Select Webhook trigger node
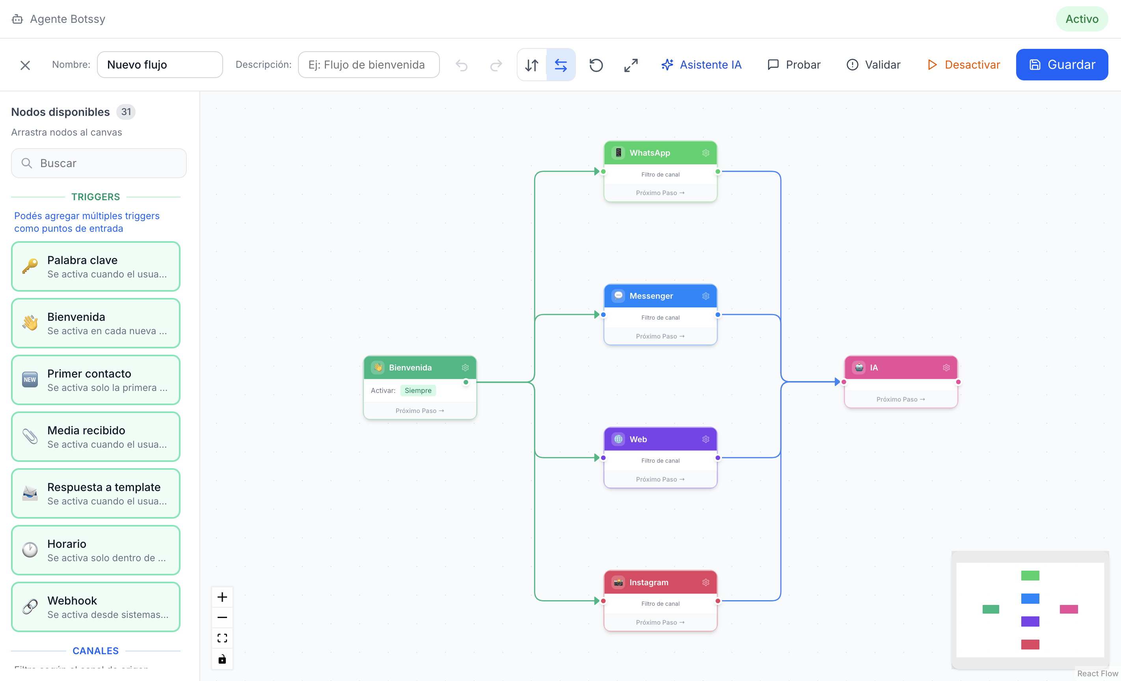 tap(95, 607)
